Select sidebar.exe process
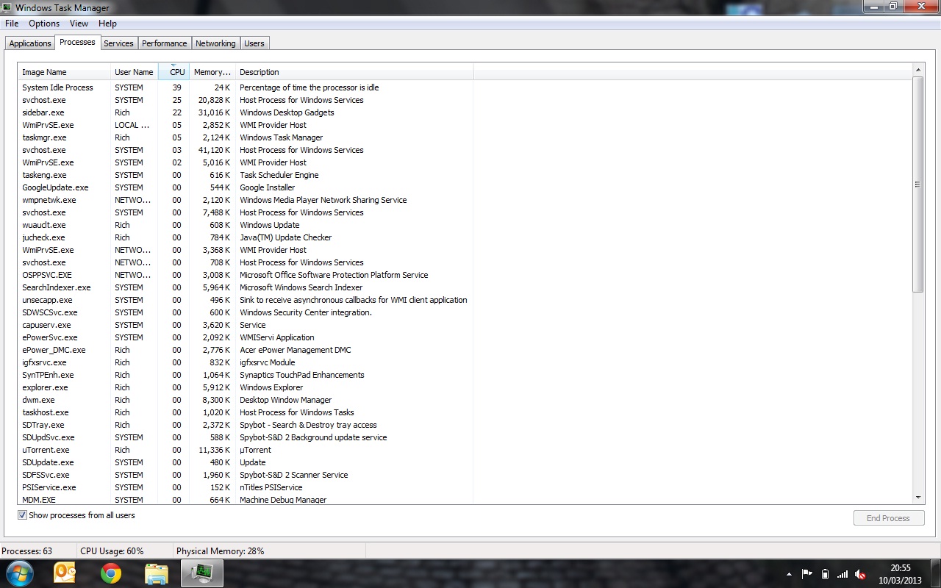The width and height of the screenshot is (941, 588). pyautogui.click(x=246, y=112)
